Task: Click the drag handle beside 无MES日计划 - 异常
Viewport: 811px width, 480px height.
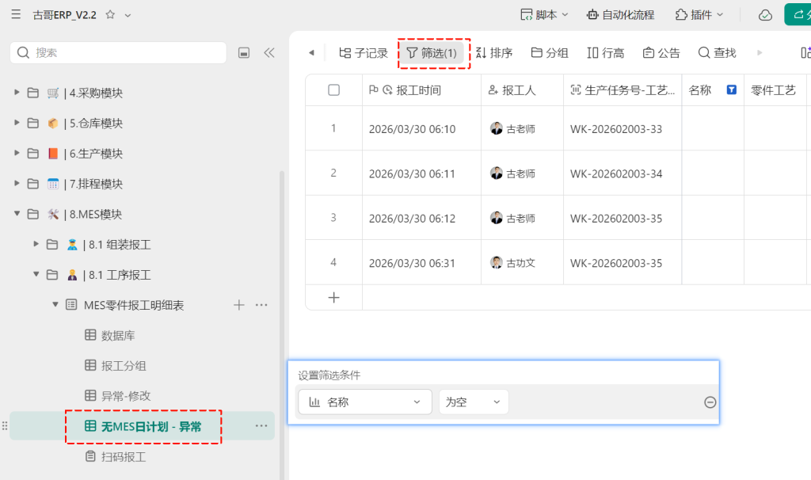Action: (x=5, y=425)
